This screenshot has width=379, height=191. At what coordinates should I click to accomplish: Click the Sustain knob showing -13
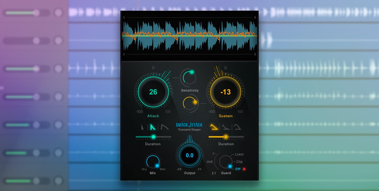click(226, 92)
